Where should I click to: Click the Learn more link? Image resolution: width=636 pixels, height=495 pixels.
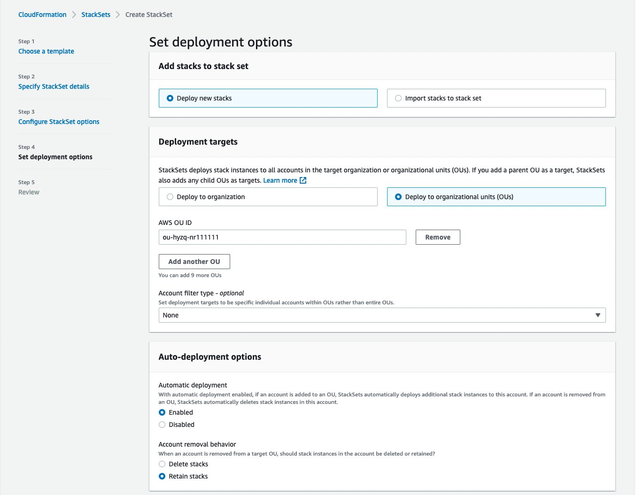point(279,180)
